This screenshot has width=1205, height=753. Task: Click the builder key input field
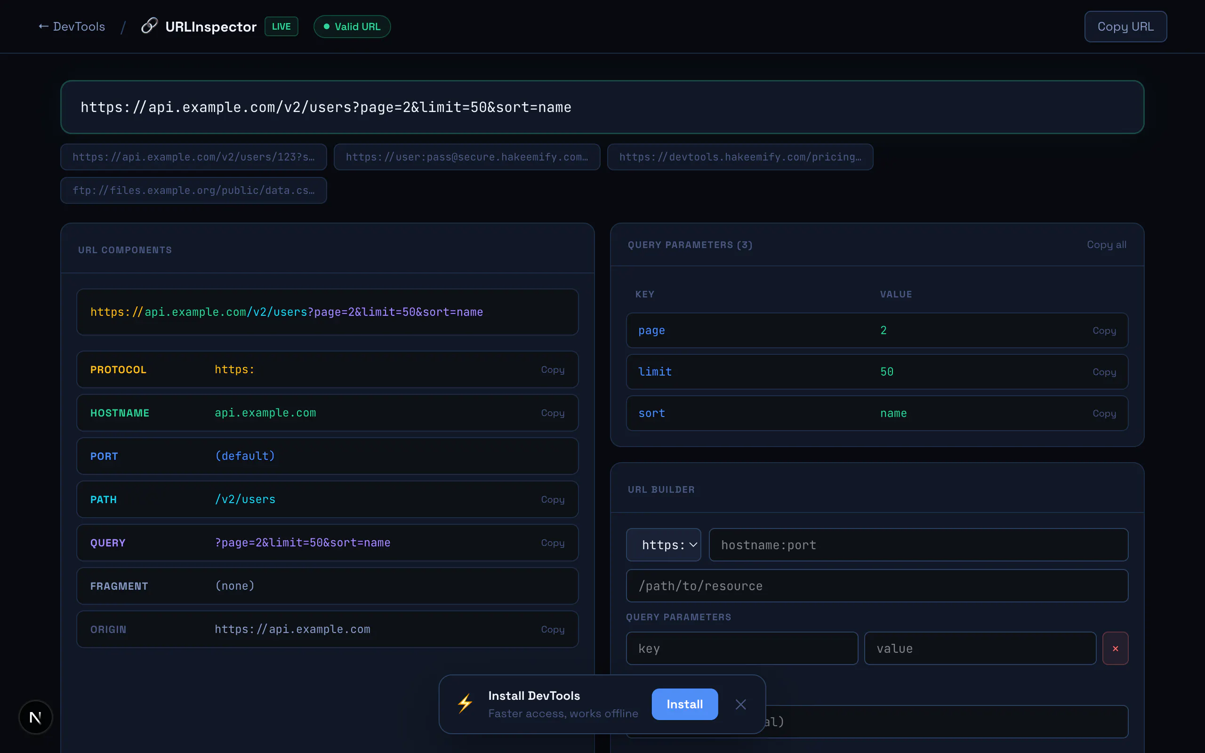(x=742, y=648)
